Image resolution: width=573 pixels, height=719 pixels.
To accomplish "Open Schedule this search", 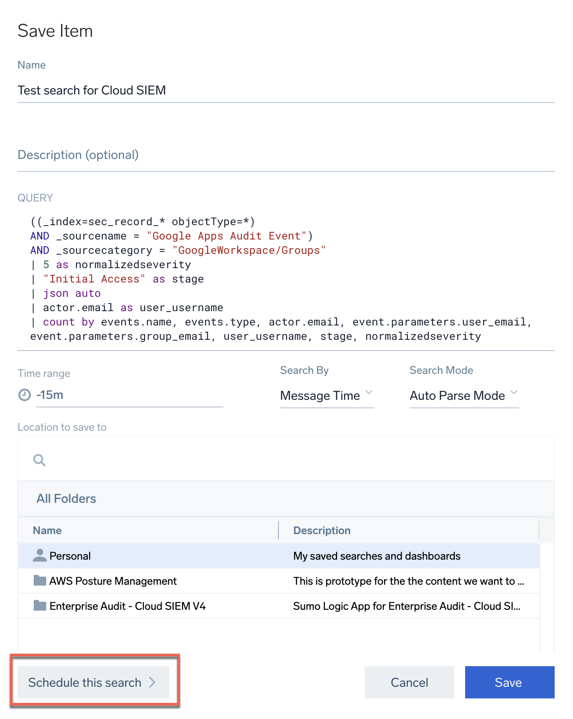I will (93, 682).
